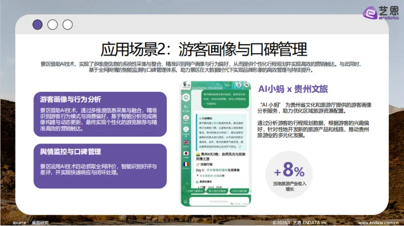
Task: Click the 'AI小蚂 x 贵州文旅' heading
Action: (x=293, y=89)
